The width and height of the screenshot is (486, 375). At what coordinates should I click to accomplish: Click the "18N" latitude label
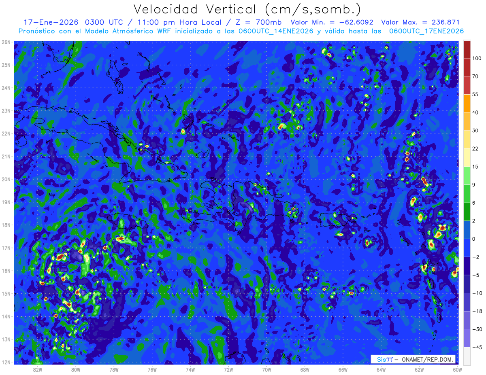pos(6,225)
